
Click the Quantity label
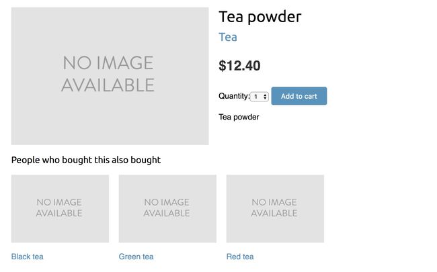coord(234,96)
